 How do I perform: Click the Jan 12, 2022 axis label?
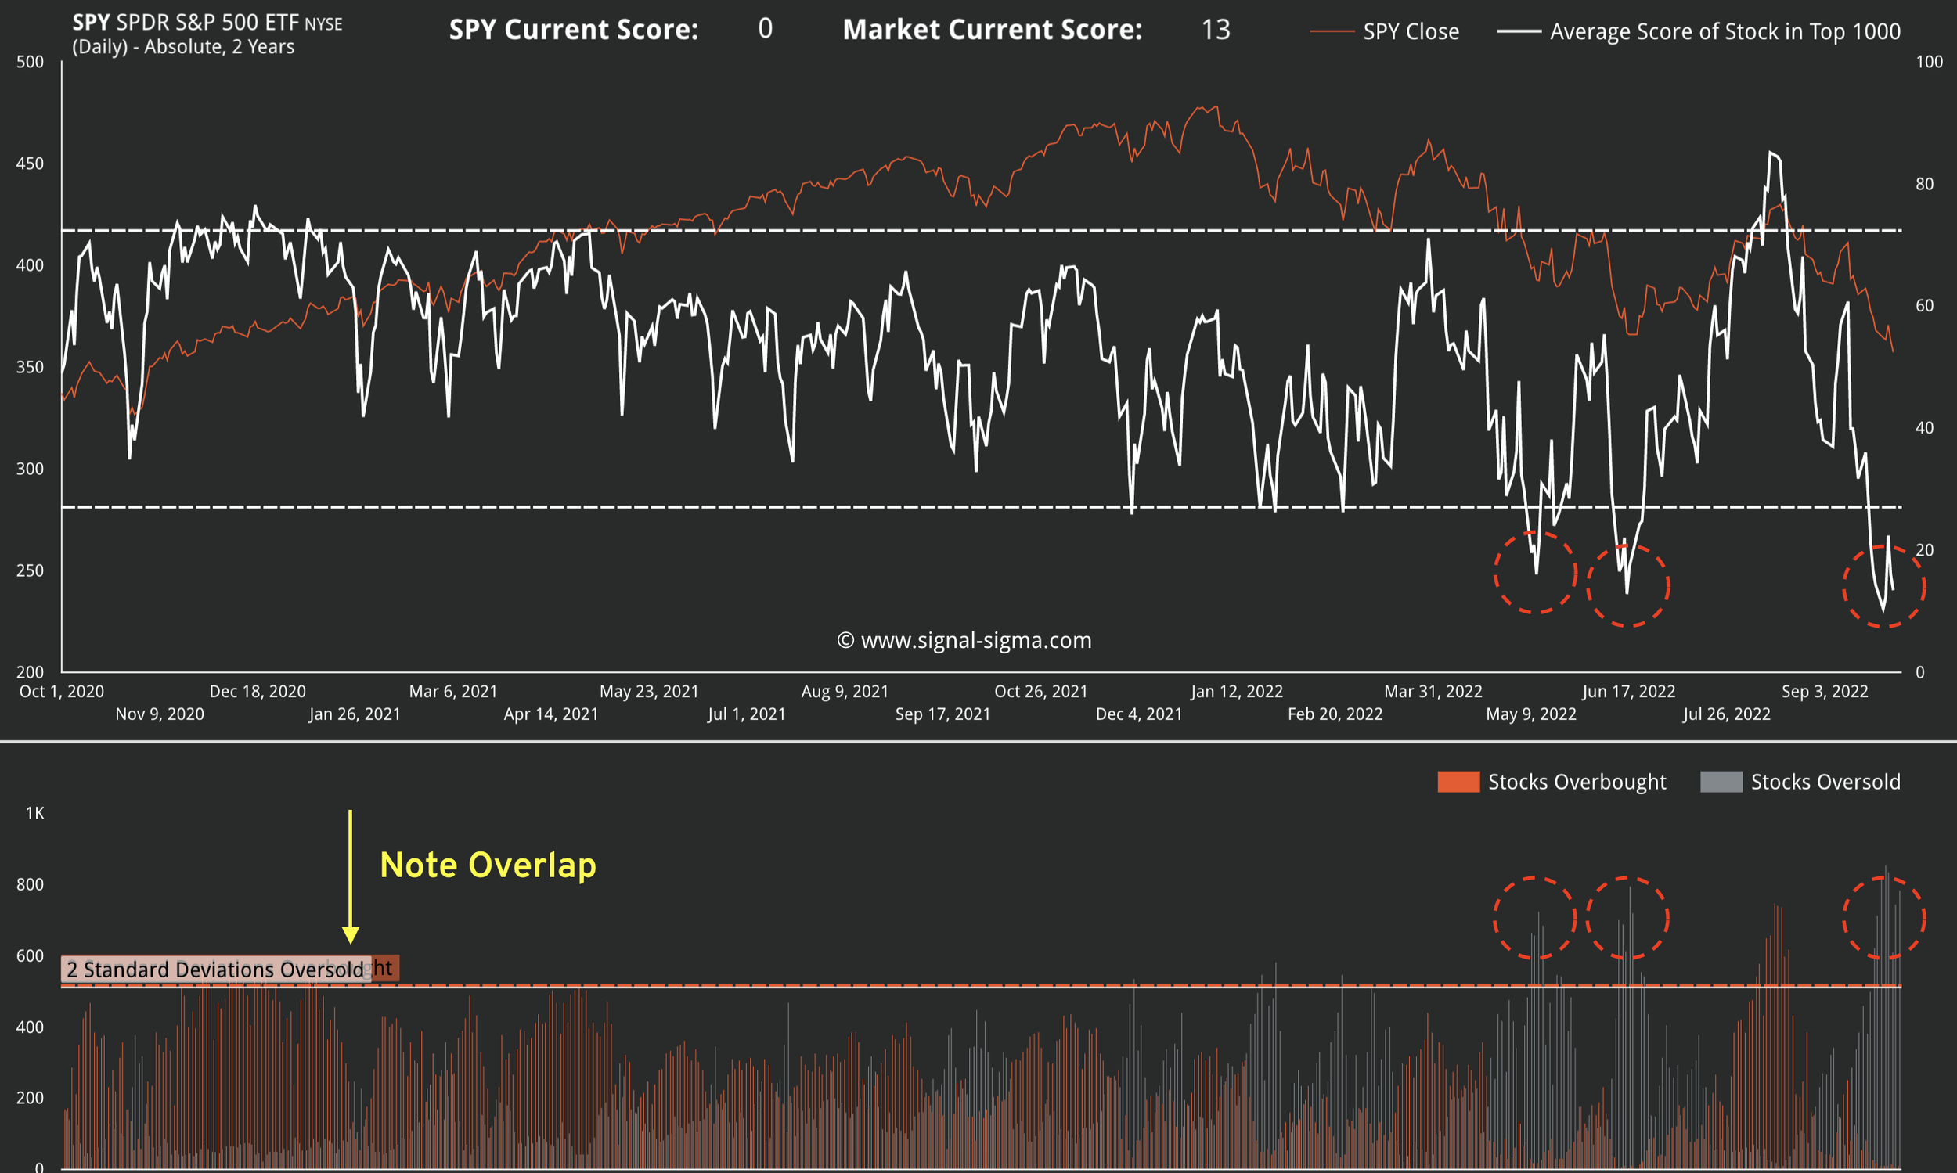point(1237,692)
